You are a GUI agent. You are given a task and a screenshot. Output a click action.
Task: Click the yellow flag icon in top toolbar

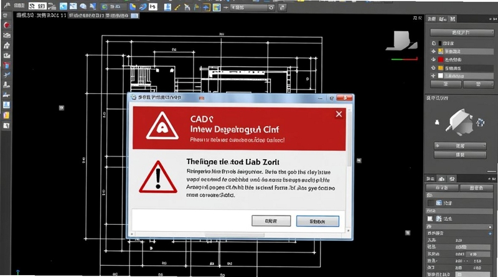tap(197, 7)
